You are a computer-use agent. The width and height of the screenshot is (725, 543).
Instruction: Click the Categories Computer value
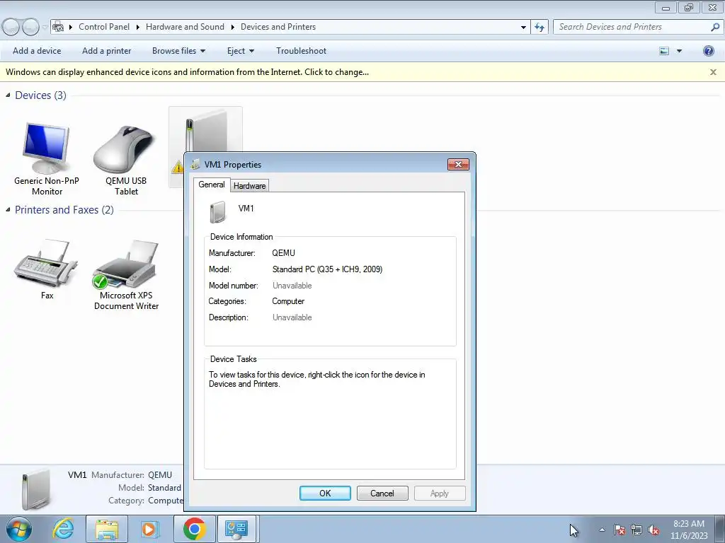click(288, 301)
